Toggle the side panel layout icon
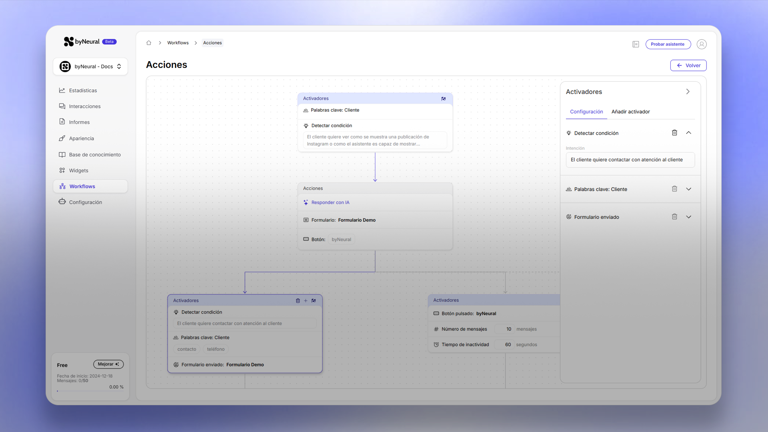The height and width of the screenshot is (432, 768). [636, 44]
